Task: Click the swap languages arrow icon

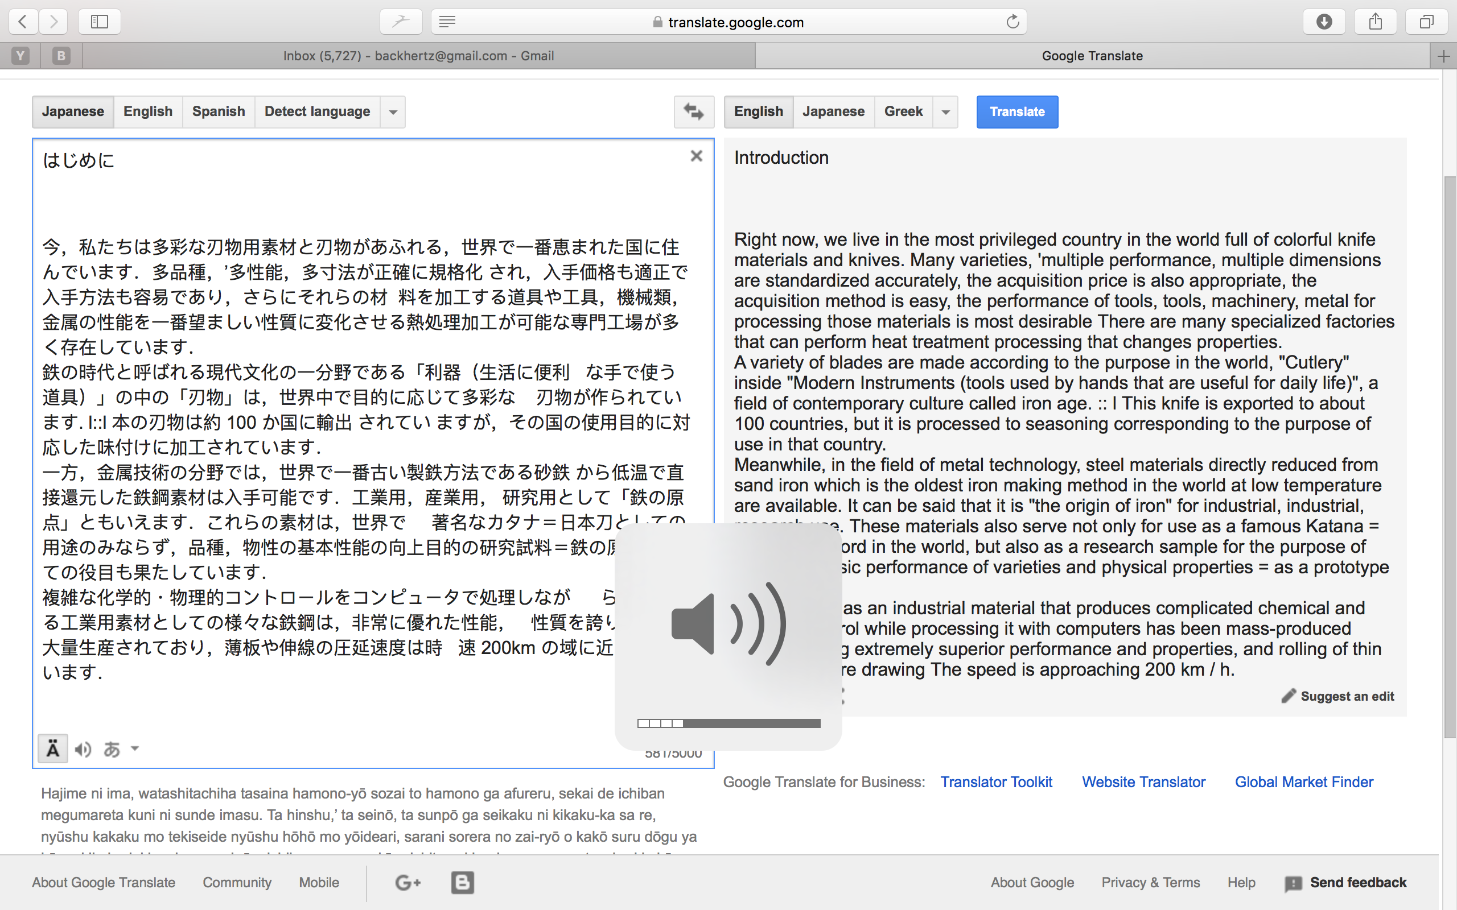Action: point(693,111)
